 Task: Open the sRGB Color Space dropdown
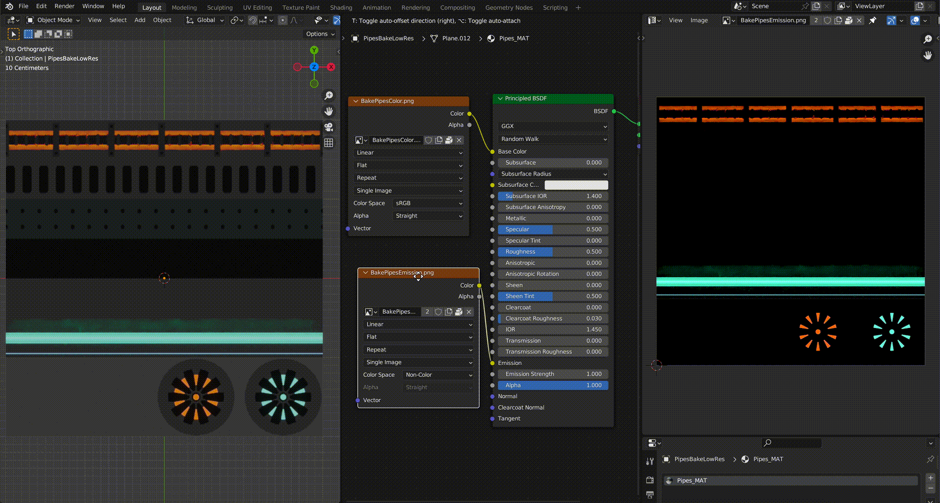point(428,203)
